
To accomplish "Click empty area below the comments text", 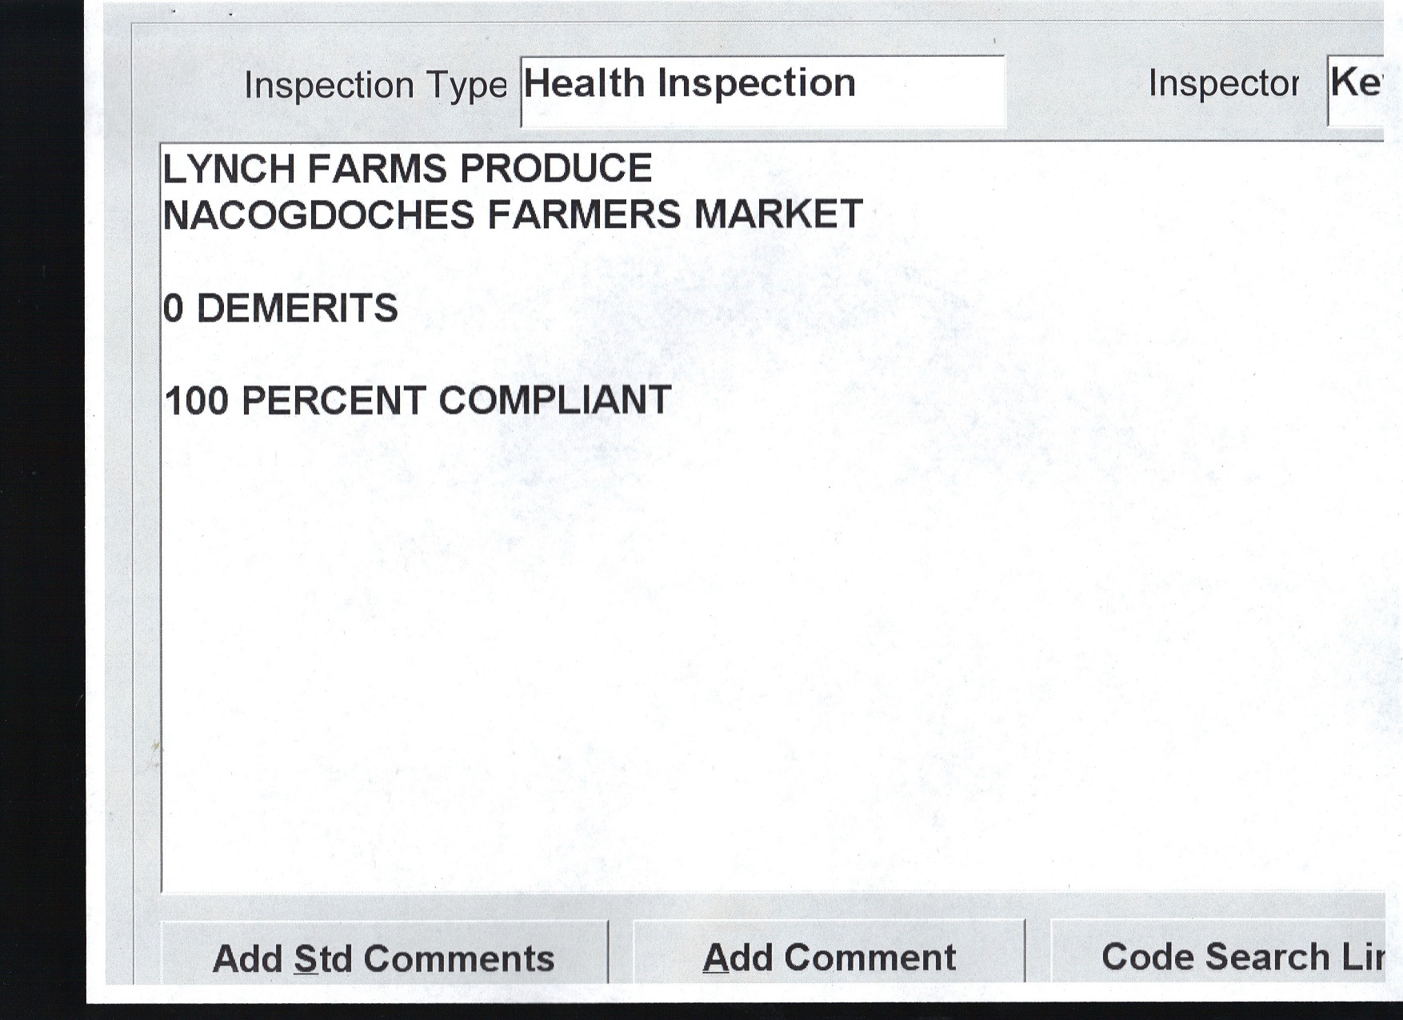I will click(x=720, y=640).
